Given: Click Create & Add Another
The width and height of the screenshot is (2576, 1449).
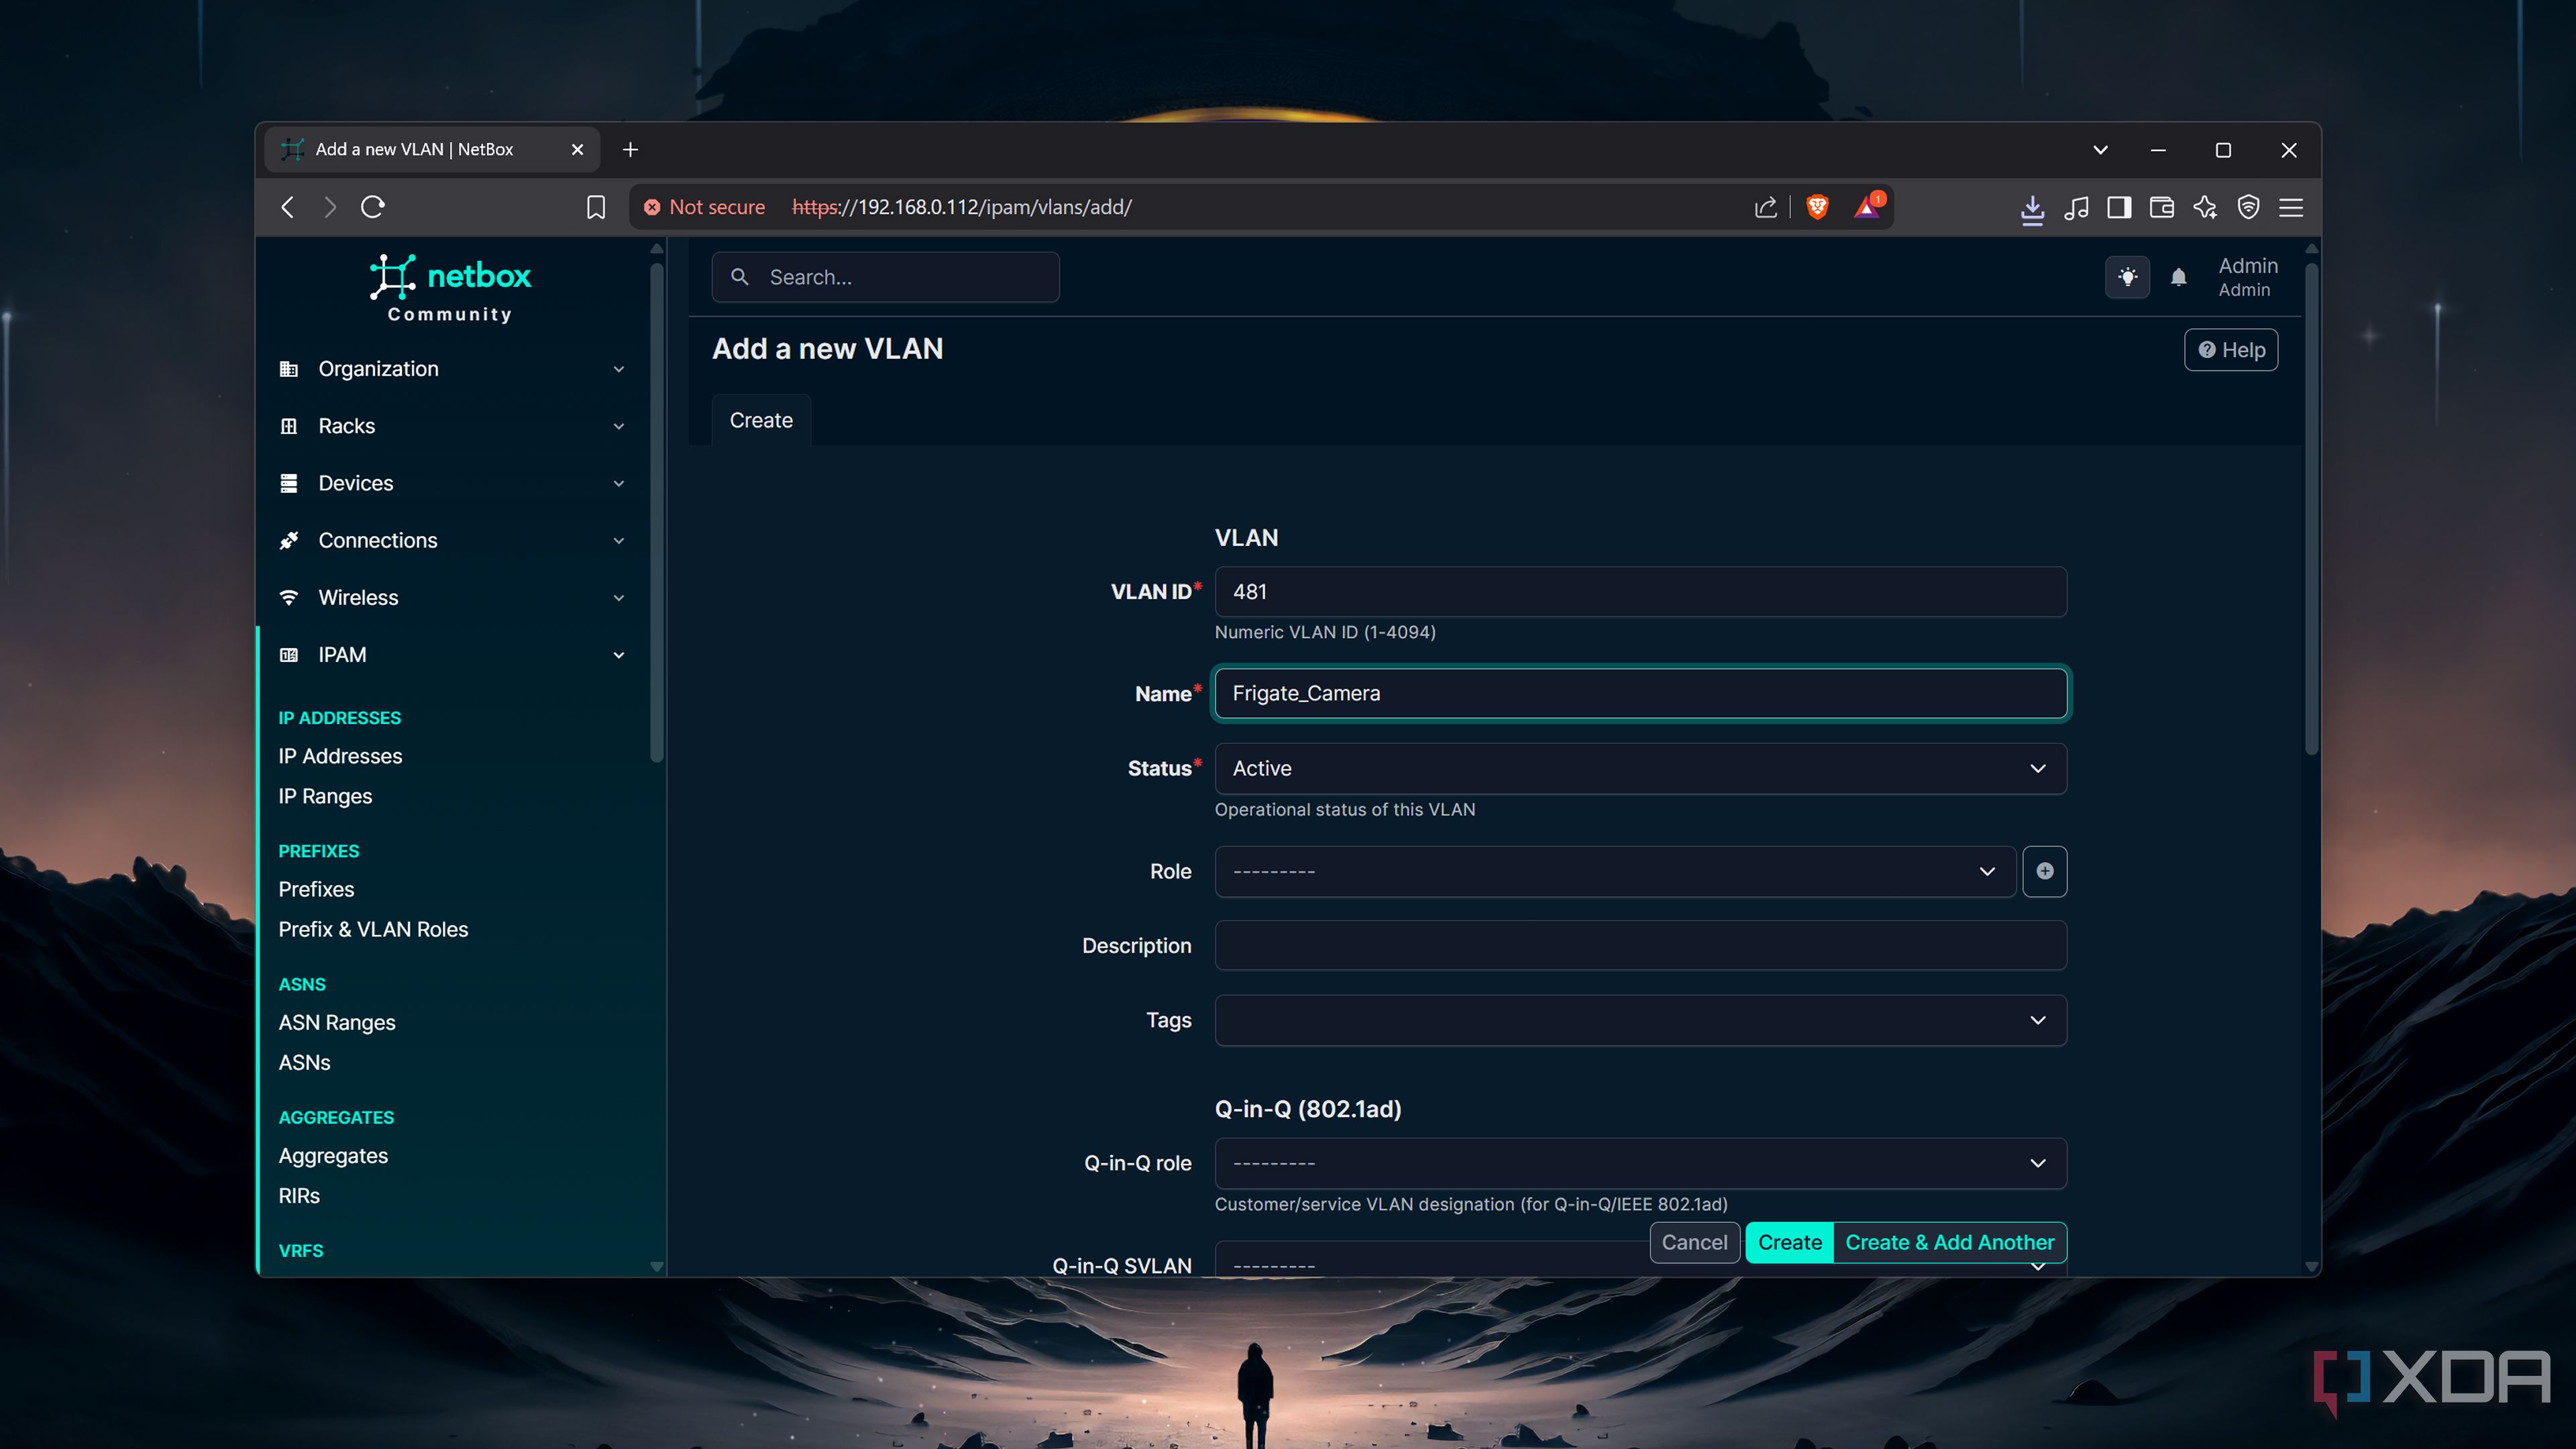Looking at the screenshot, I should (x=1950, y=1242).
